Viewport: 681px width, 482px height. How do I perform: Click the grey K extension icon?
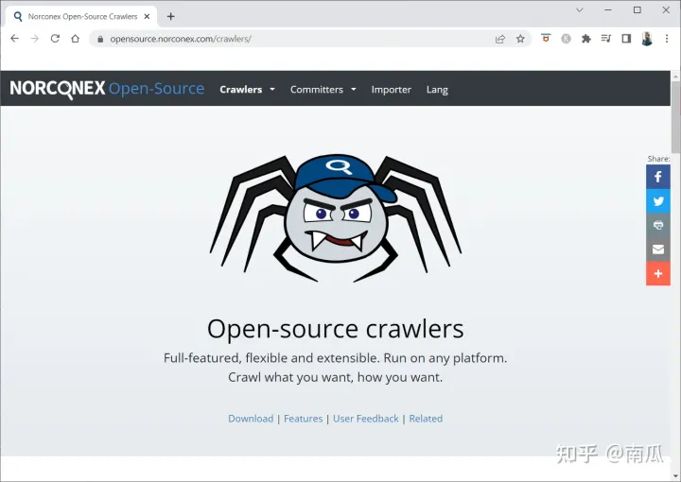click(566, 39)
